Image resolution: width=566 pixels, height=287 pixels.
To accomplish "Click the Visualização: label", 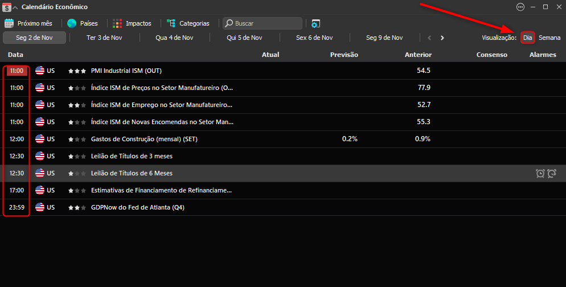I will 499,38.
